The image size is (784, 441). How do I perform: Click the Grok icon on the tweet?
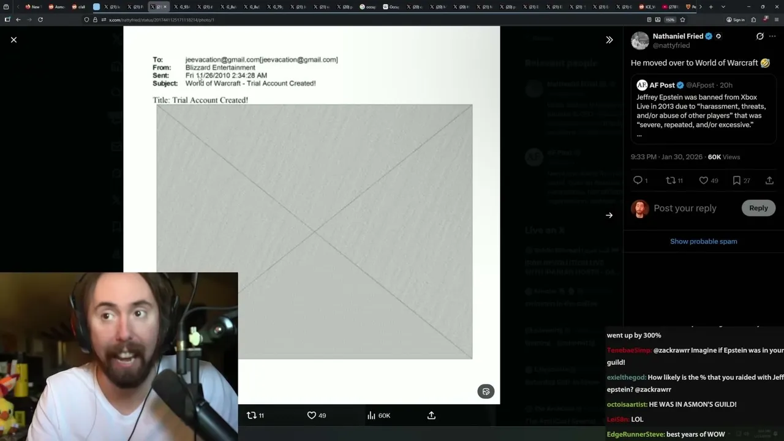(x=759, y=36)
